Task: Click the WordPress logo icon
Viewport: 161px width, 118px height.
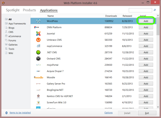Action: tap(38, 21)
